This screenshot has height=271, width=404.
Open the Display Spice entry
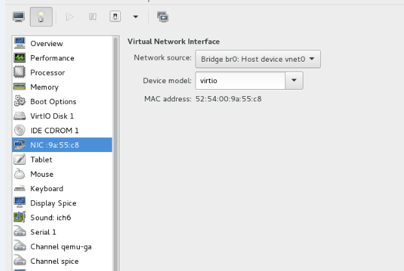pyautogui.click(x=62, y=203)
